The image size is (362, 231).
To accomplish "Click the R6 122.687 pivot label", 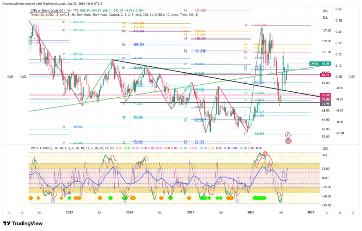I will pyautogui.click(x=133, y=24).
